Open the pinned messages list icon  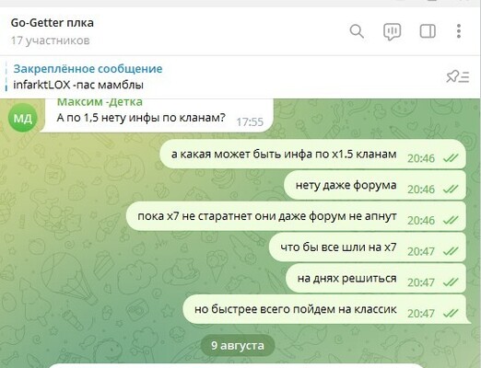click(x=458, y=76)
